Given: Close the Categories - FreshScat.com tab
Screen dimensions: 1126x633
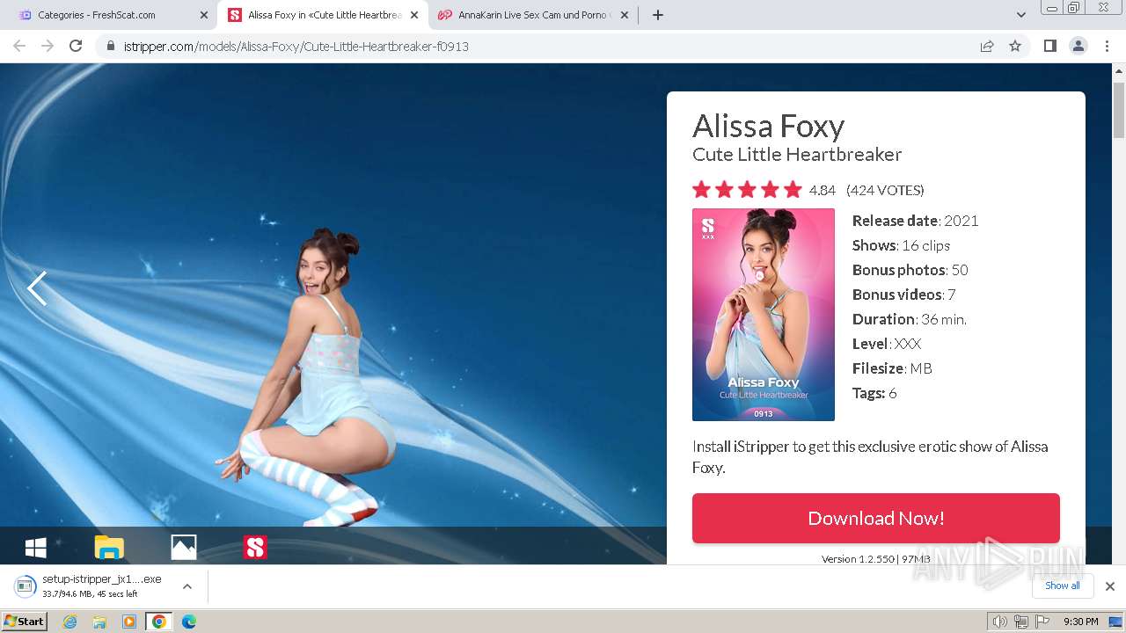Looking at the screenshot, I should [x=203, y=15].
